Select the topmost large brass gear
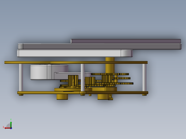 click(x=110, y=74)
